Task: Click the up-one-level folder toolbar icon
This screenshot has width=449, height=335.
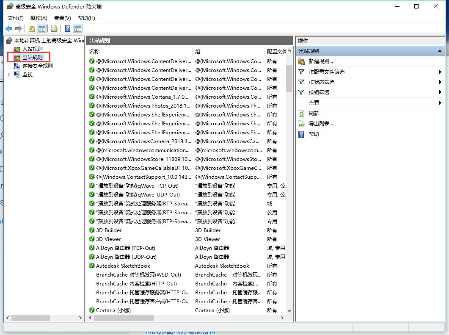Action: pyautogui.click(x=31, y=29)
